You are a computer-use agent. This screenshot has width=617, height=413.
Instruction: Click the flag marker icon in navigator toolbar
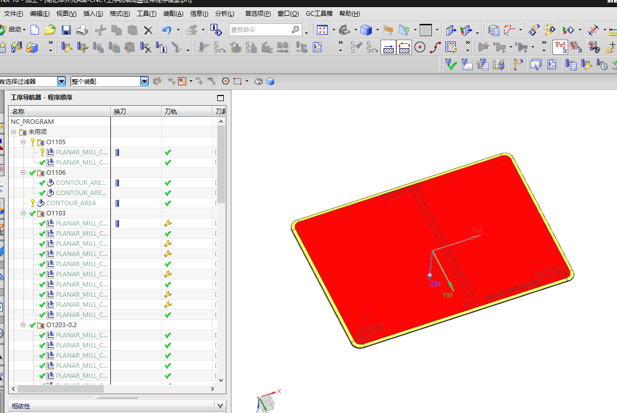tap(518, 65)
